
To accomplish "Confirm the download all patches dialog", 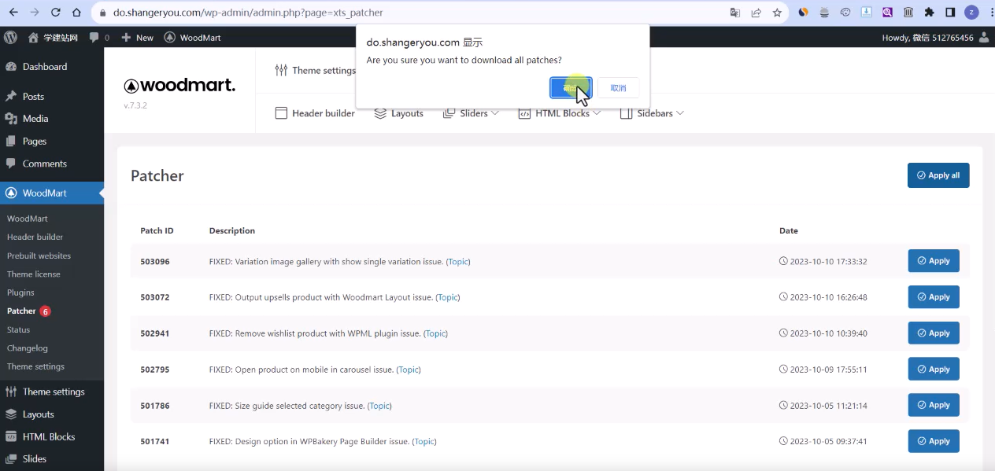I will tap(571, 88).
